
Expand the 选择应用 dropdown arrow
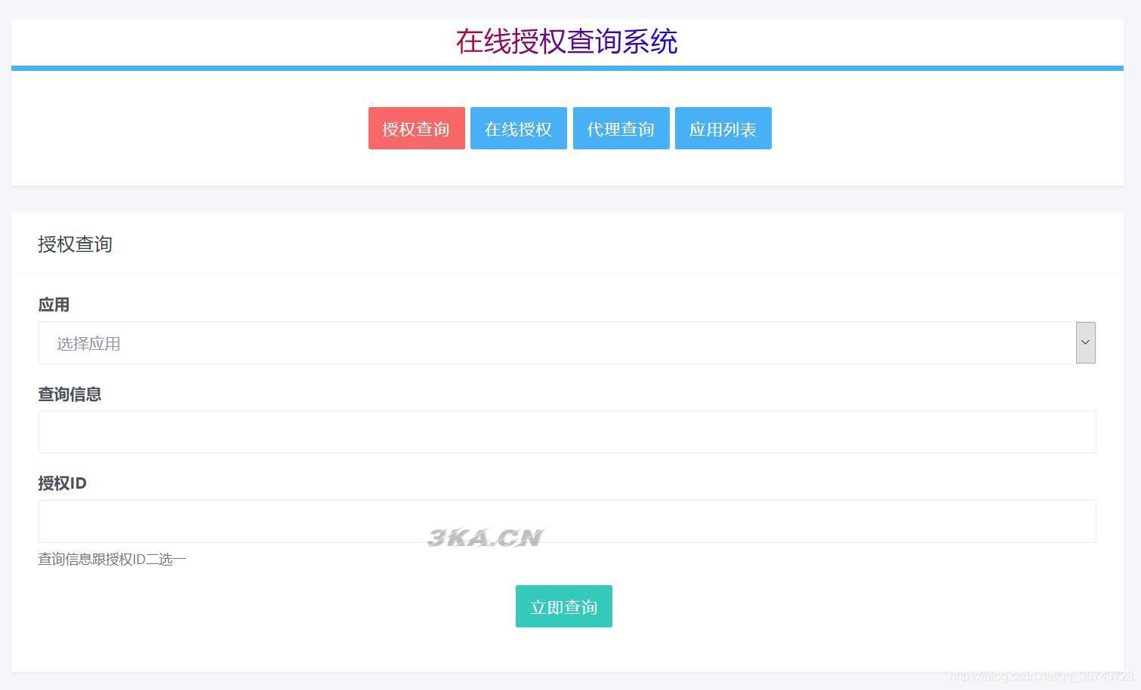(1085, 342)
